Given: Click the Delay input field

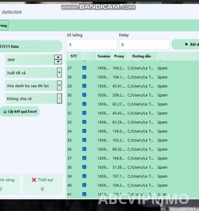Looking at the screenshot, I should 144,44.
